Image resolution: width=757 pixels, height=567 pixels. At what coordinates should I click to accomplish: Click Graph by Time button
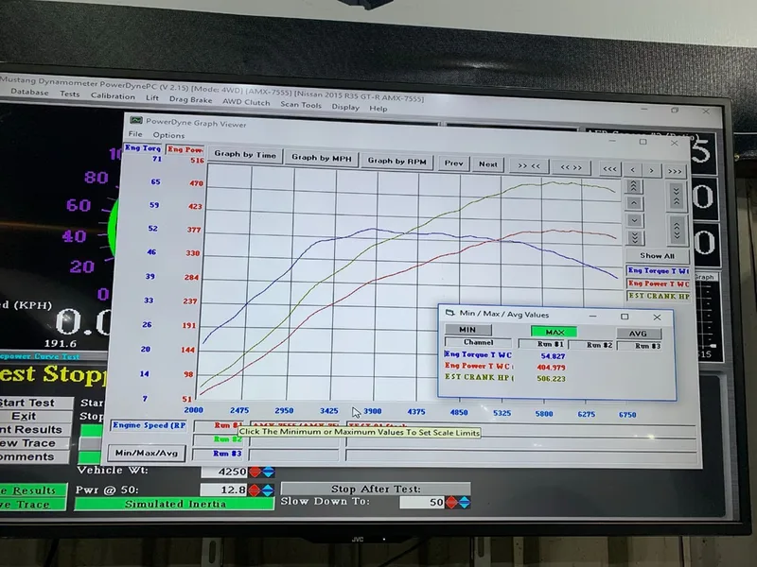click(245, 154)
